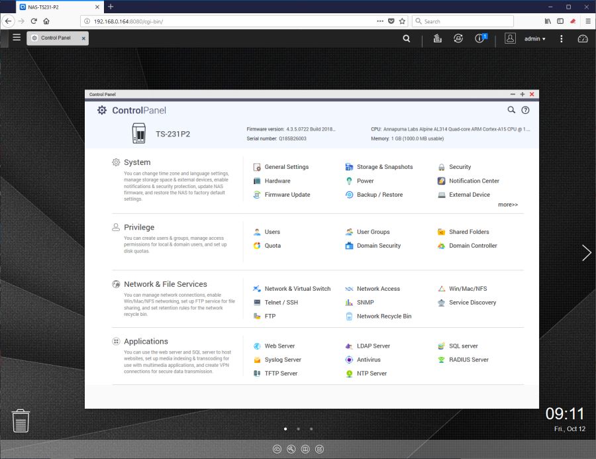The width and height of the screenshot is (596, 459).
Task: Select the third desktop page dot
Action: (311, 429)
